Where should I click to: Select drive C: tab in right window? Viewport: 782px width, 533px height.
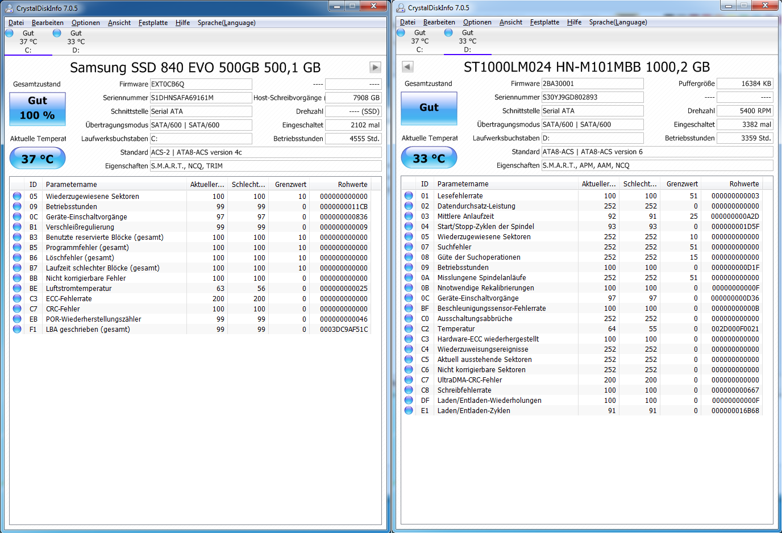pos(419,41)
